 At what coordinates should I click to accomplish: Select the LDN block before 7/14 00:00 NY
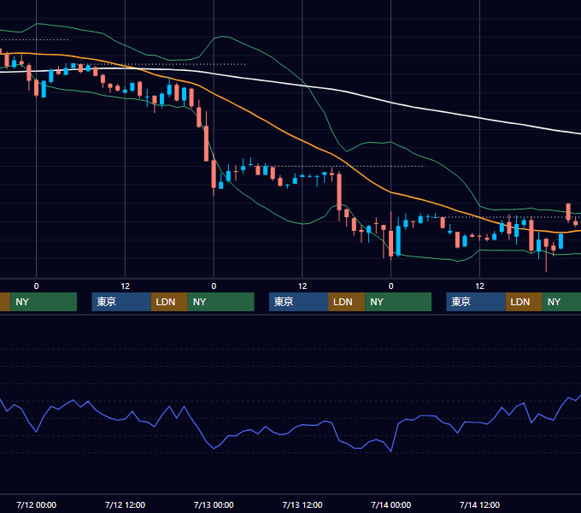pyautogui.click(x=346, y=302)
